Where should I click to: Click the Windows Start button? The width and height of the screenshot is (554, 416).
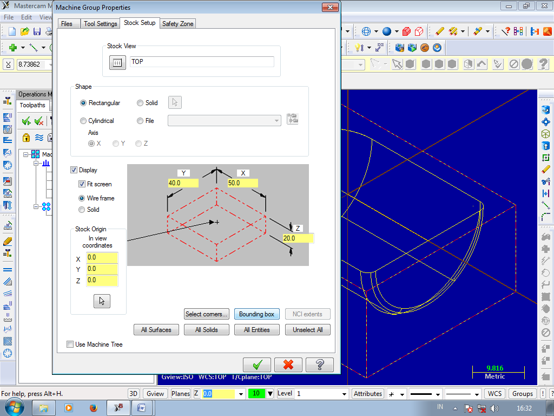coord(14,407)
